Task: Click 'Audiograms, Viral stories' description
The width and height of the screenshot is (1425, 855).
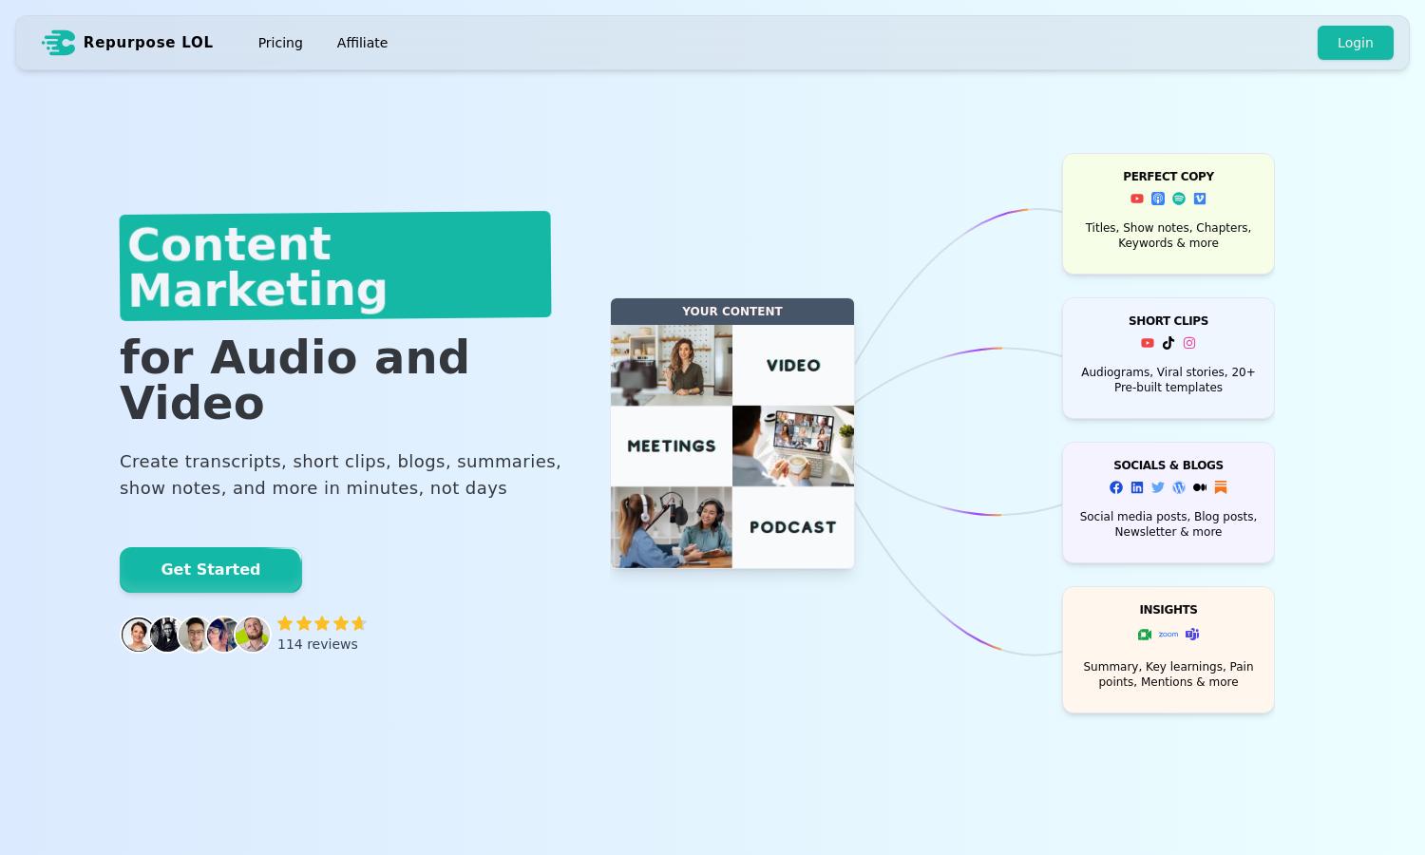Action: point(1168,380)
